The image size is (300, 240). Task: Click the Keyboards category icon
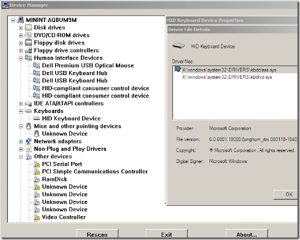coord(28,111)
